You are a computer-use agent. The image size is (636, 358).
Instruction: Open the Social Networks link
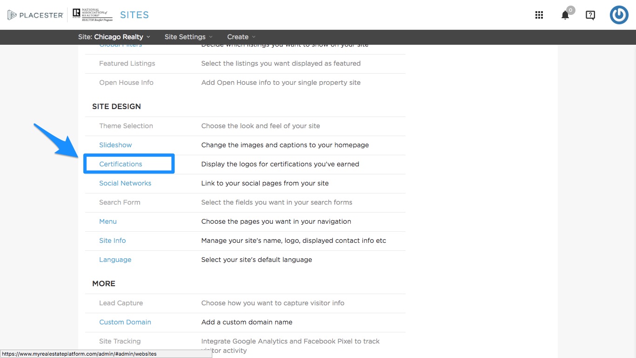125,183
